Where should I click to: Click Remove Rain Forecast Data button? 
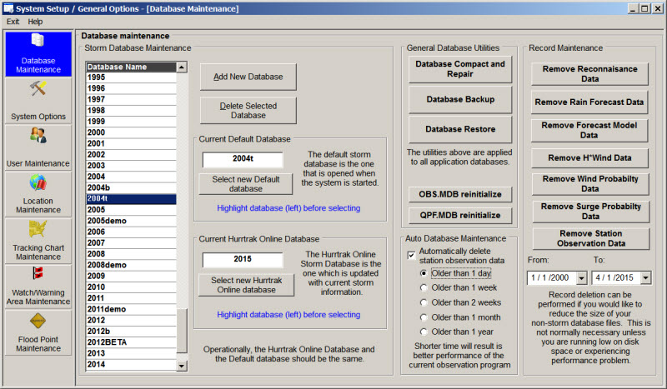(589, 102)
